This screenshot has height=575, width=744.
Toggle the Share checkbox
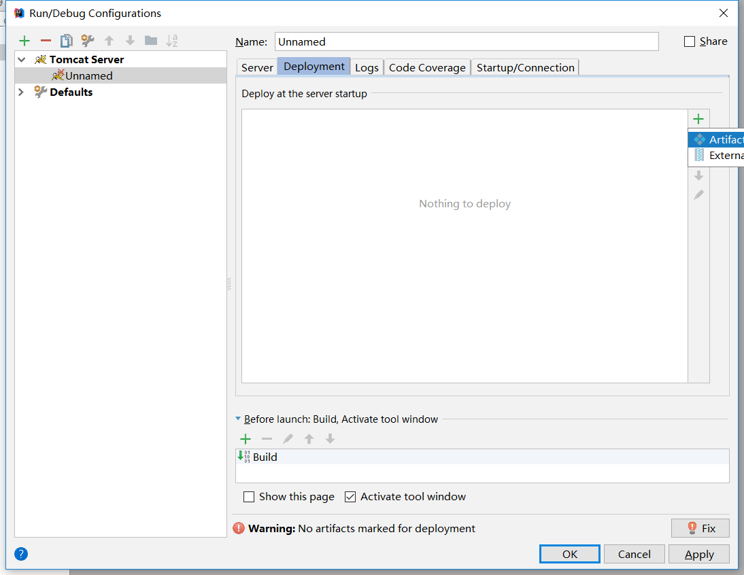click(690, 41)
